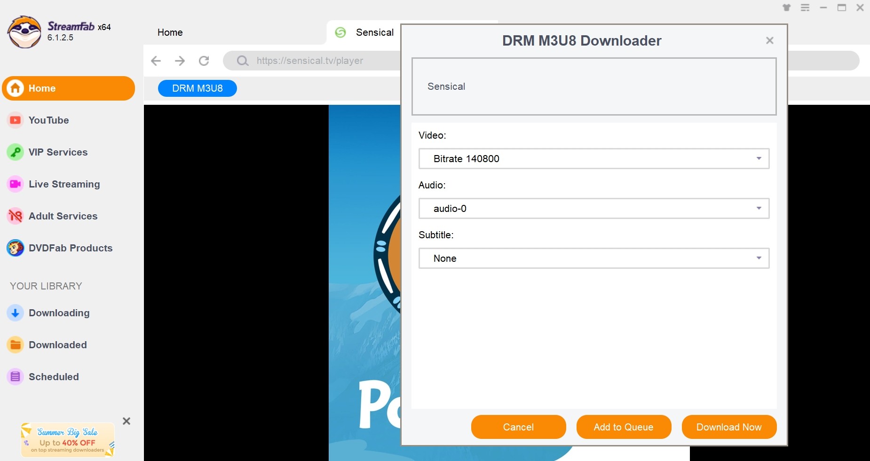The height and width of the screenshot is (461, 870).
Task: Open the Audio track dropdown
Action: point(594,209)
